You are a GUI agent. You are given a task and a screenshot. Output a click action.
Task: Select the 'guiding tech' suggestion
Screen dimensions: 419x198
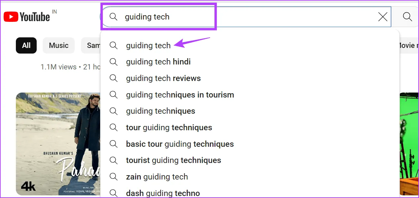pyautogui.click(x=148, y=46)
